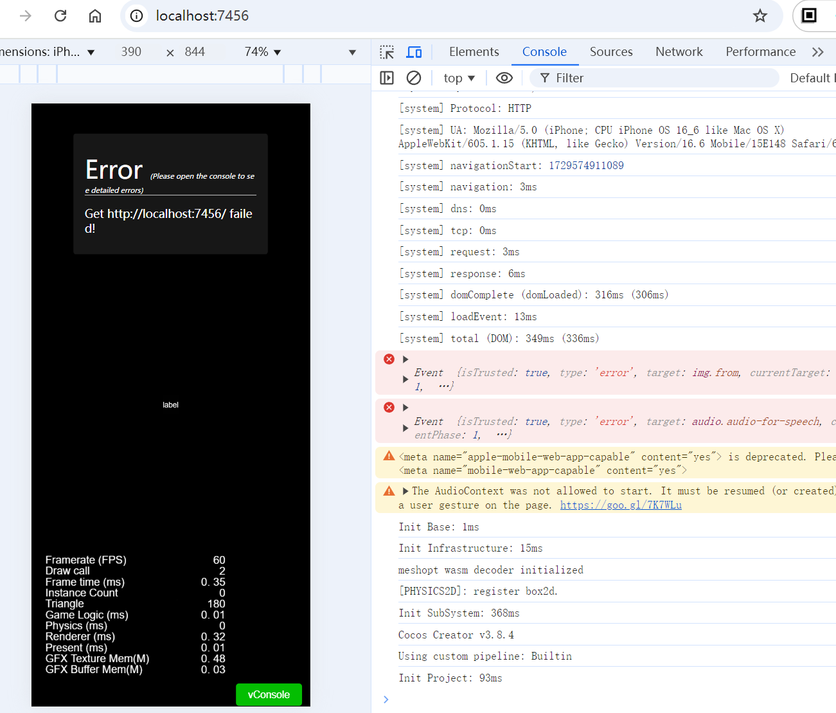Screen dimensions: 836x713
Task: Click the AudioContext warning triangle icon
Action: 389,491
